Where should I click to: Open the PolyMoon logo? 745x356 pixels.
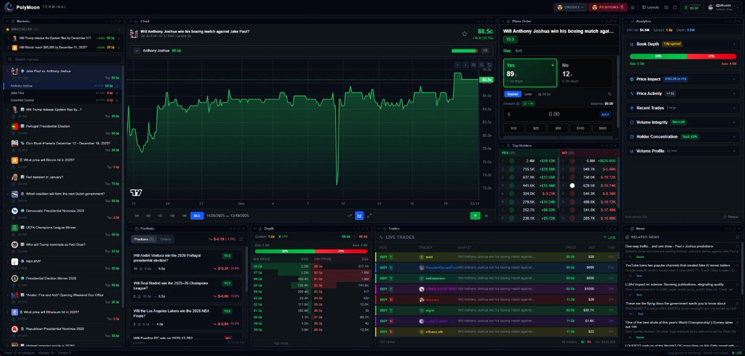click(7, 7)
